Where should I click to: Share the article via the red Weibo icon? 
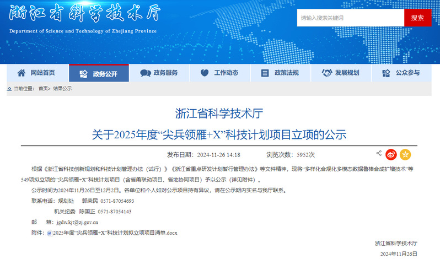tap(391, 154)
